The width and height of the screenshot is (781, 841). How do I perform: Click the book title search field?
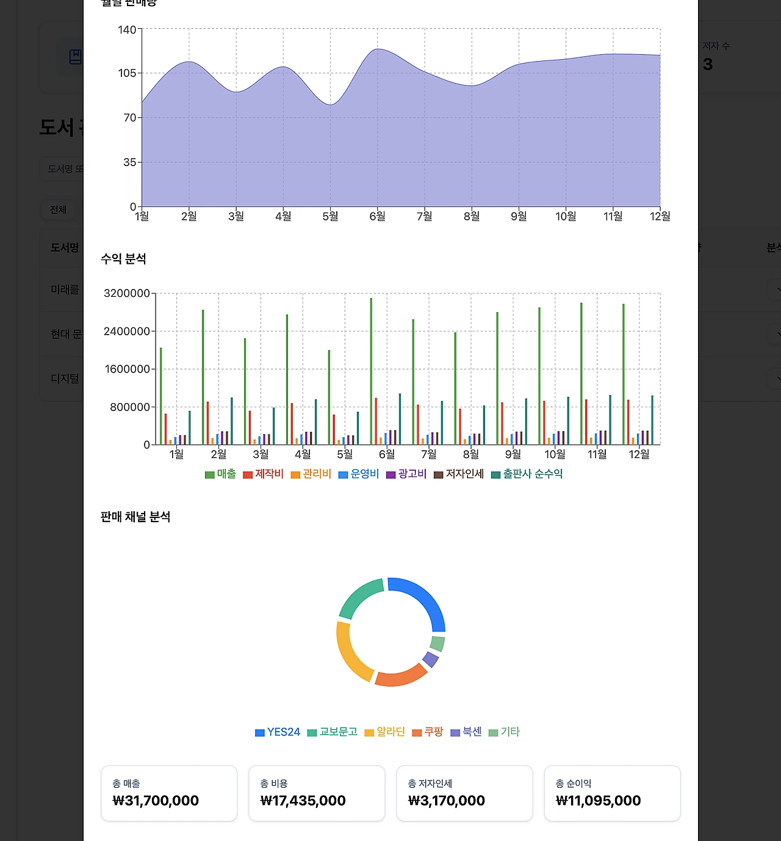70,169
